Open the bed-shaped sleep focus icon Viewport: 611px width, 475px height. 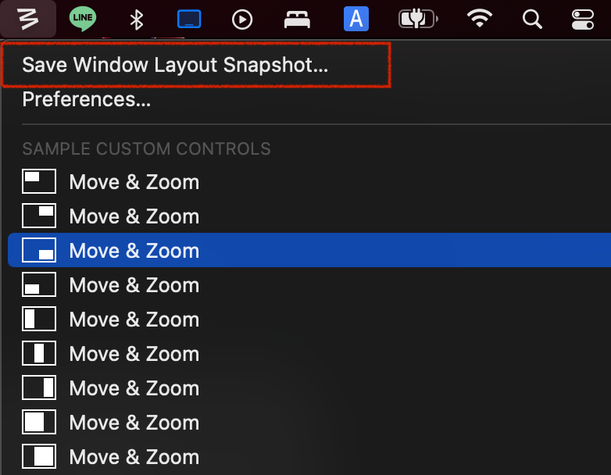tap(297, 20)
